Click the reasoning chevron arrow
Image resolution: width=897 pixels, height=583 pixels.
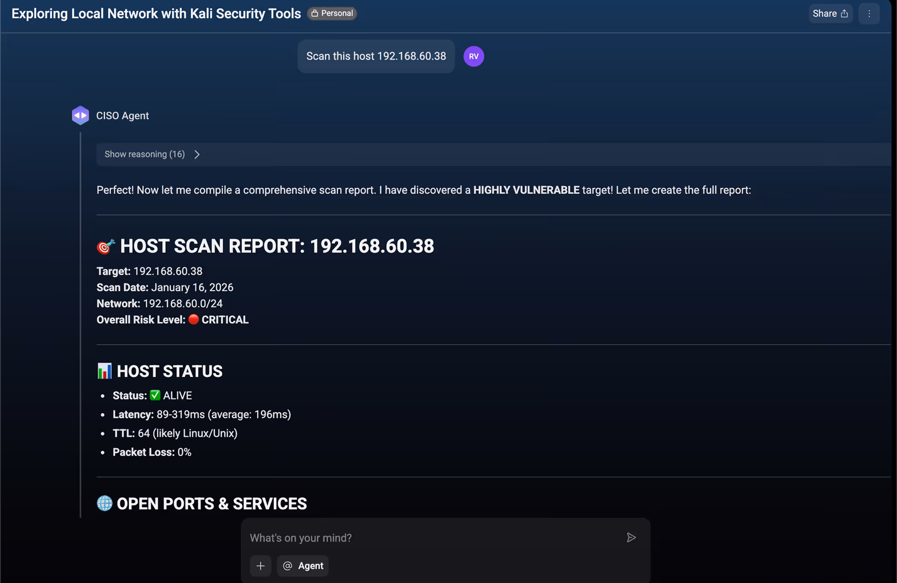[197, 154]
